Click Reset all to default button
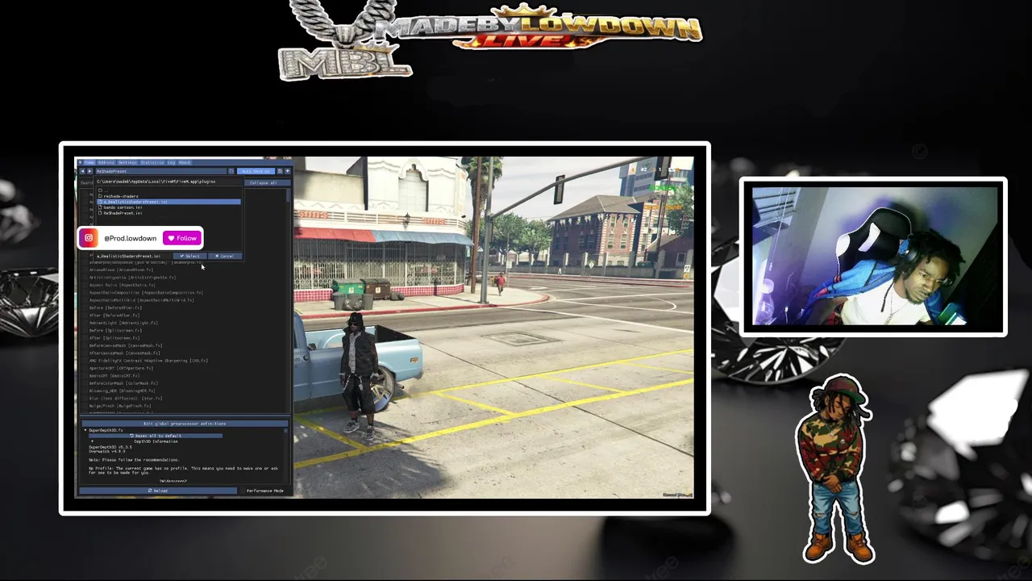The image size is (1032, 581). tap(156, 436)
